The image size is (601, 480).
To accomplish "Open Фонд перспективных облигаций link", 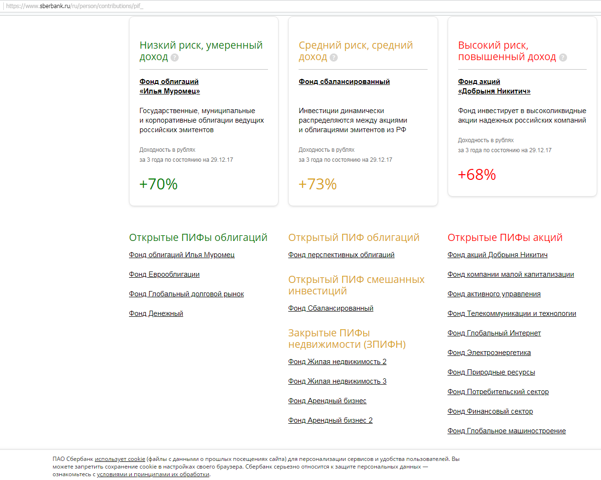I will click(342, 255).
